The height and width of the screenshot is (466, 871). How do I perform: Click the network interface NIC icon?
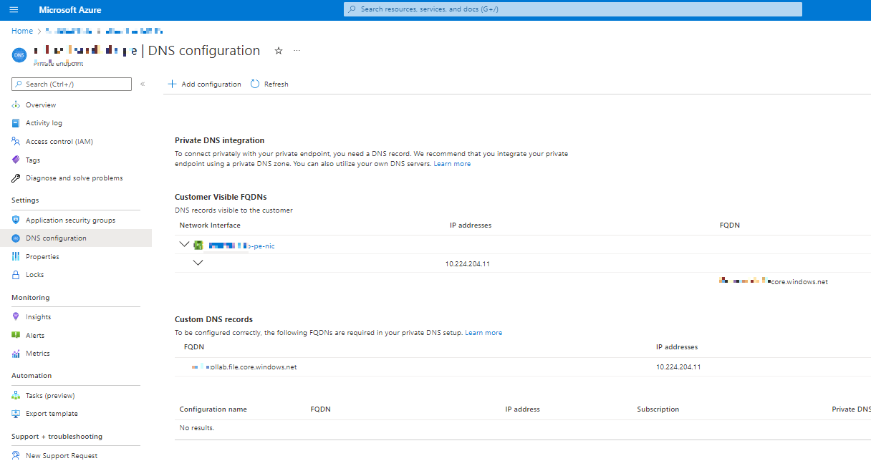[198, 246]
